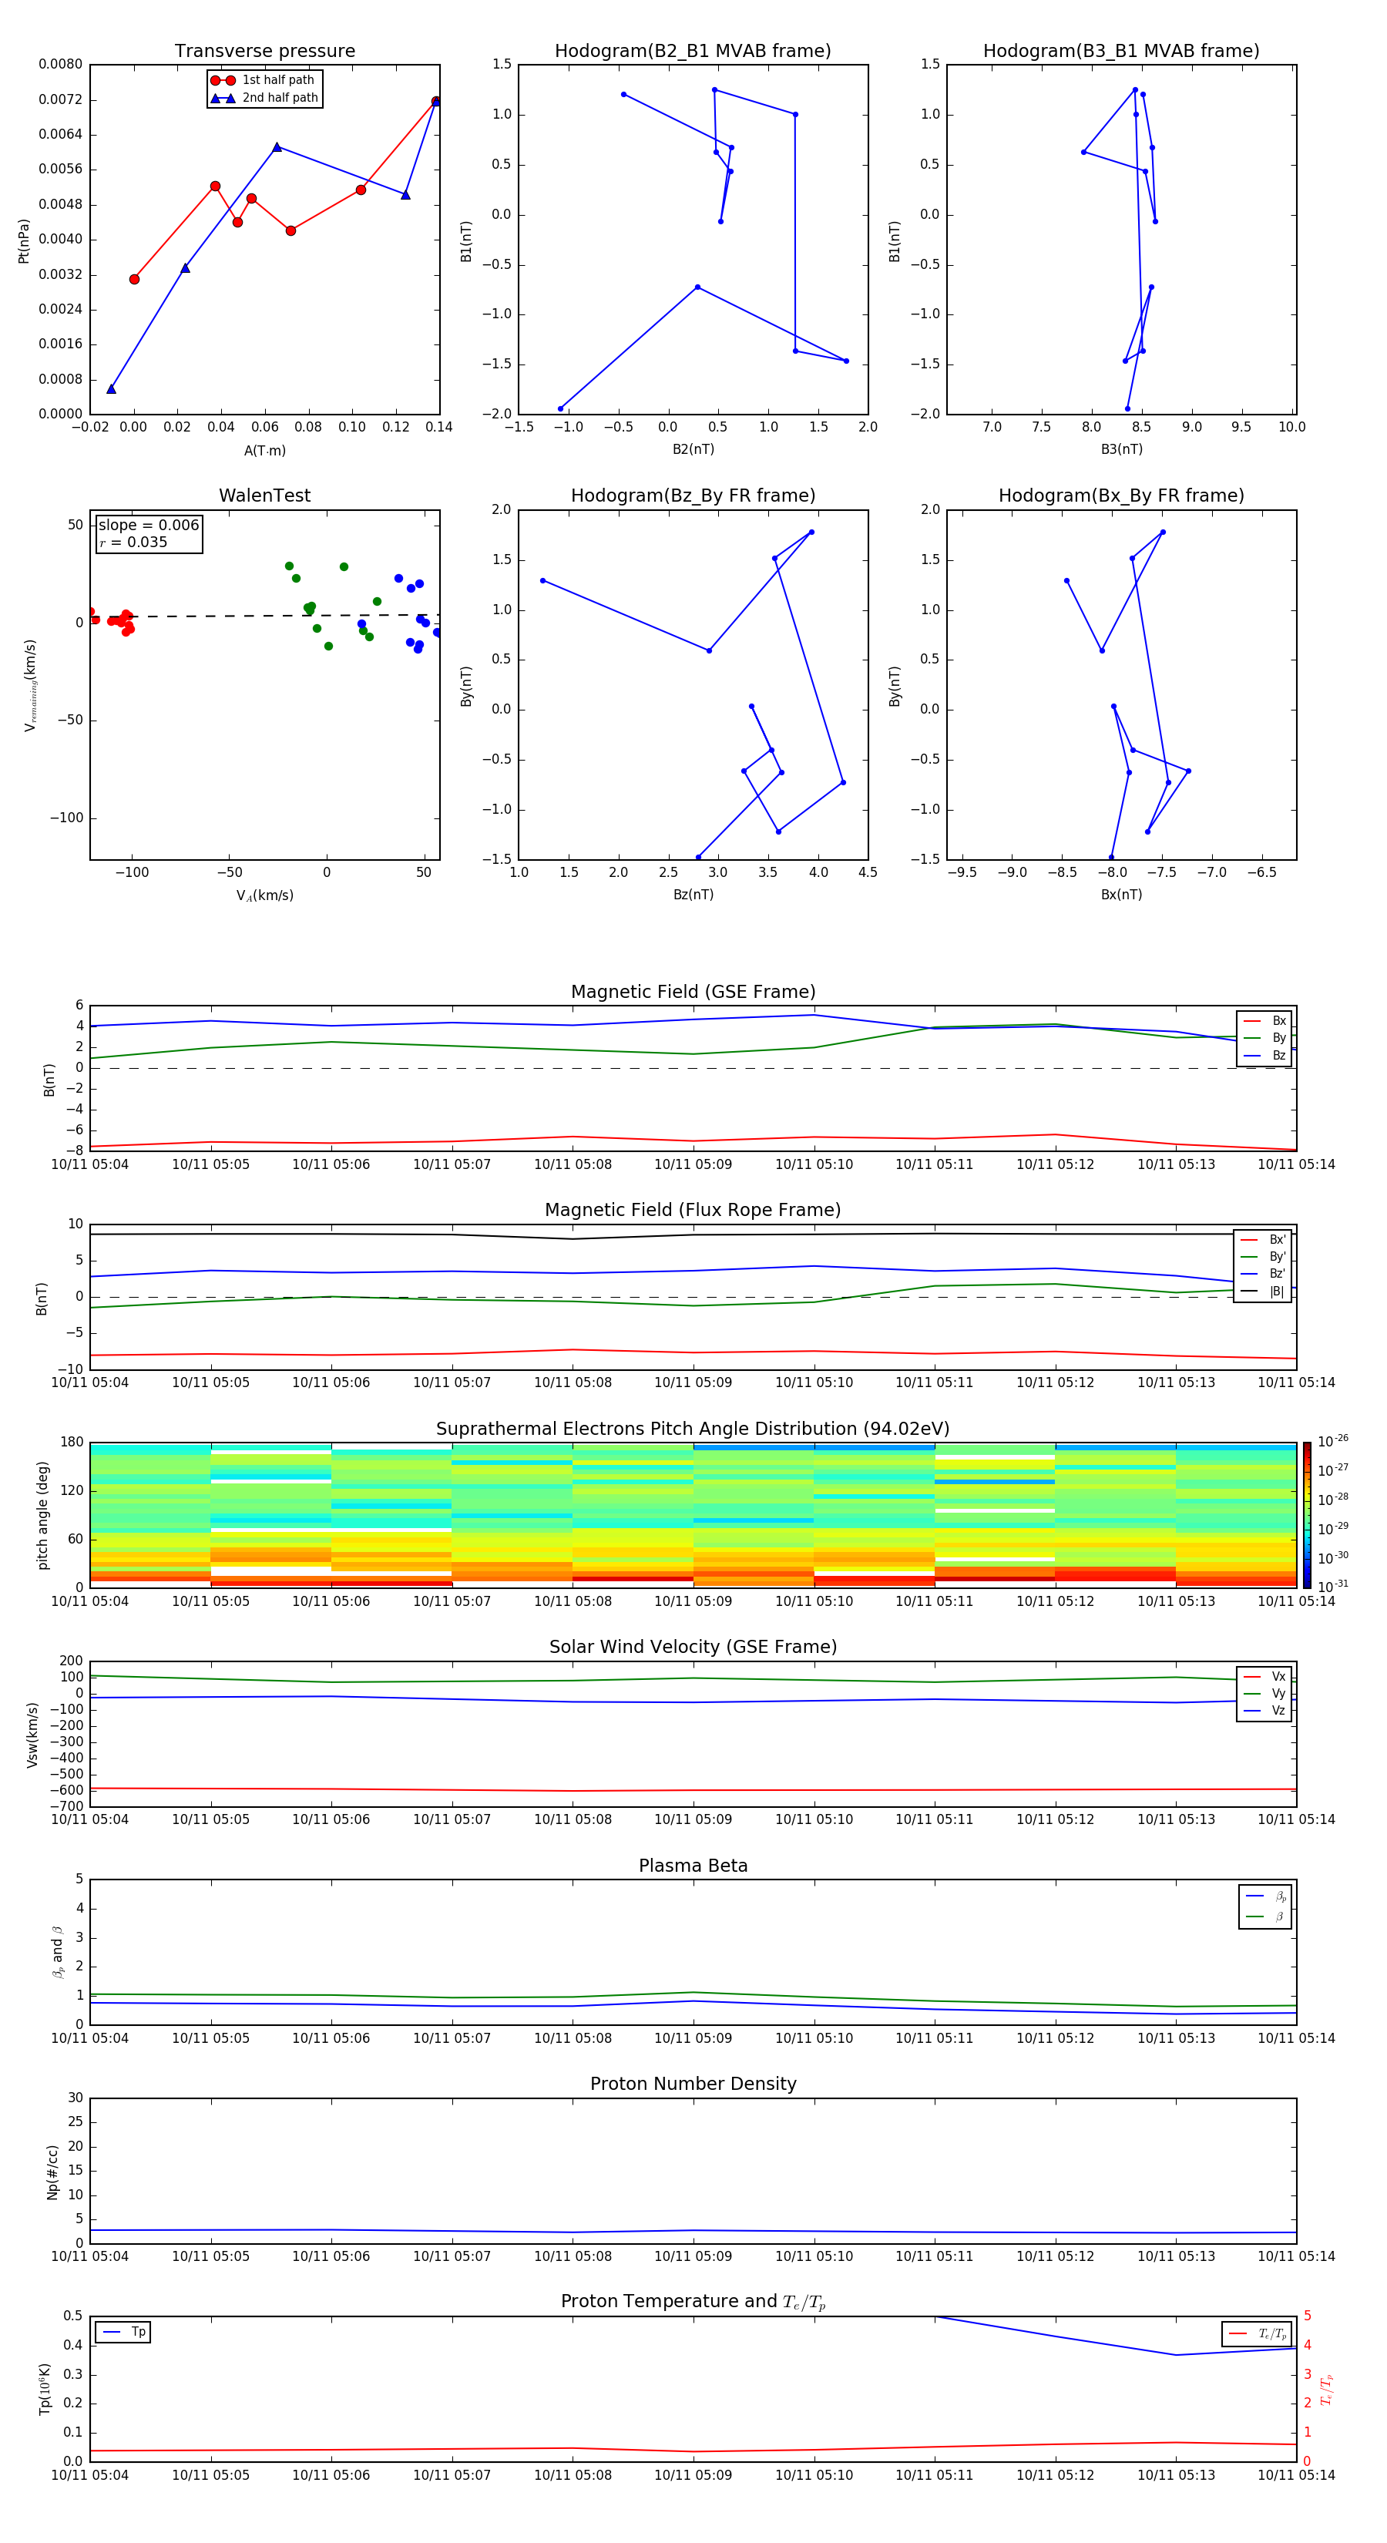This screenshot has height=2543, width=1387.
Task: Click the "10/11 05:09" tick under Proton Number Density
Action: [693, 2256]
